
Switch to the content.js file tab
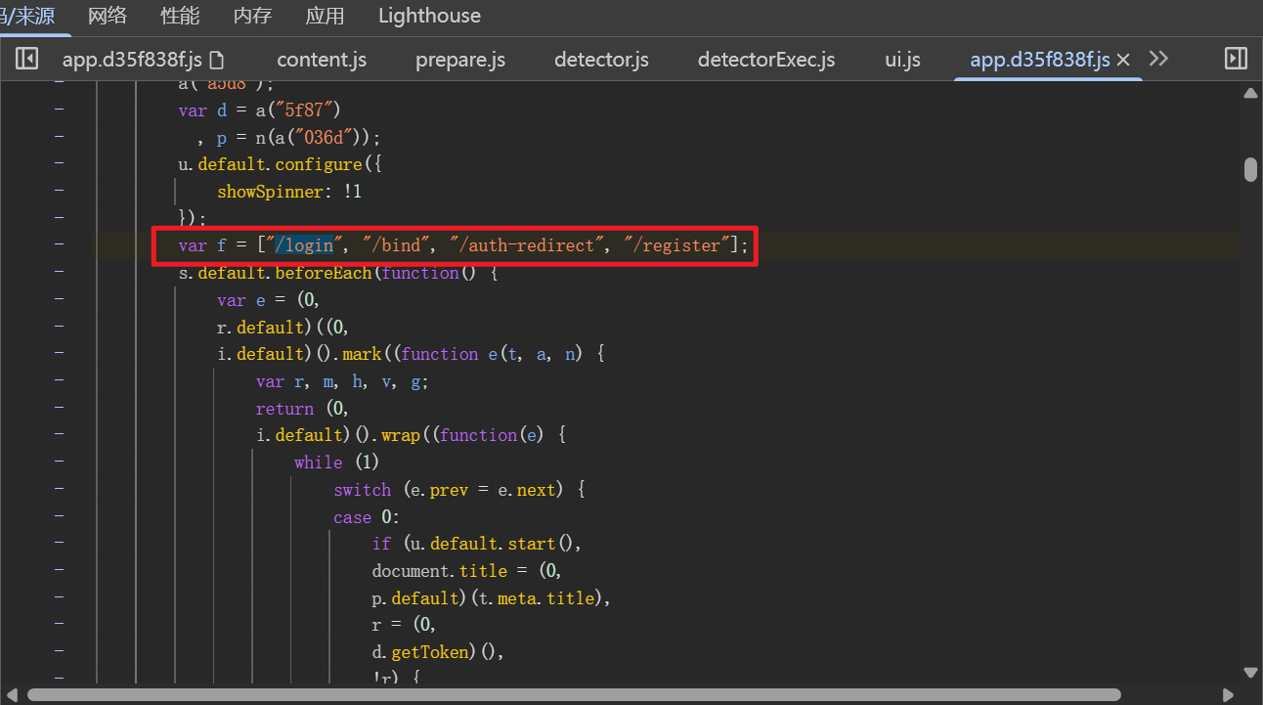click(322, 60)
